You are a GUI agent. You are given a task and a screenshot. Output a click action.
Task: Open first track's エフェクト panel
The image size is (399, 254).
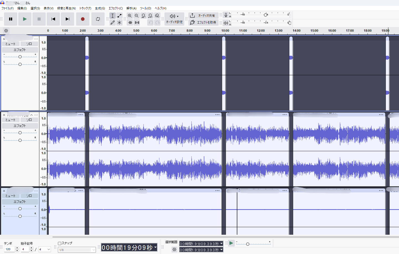(x=20, y=50)
